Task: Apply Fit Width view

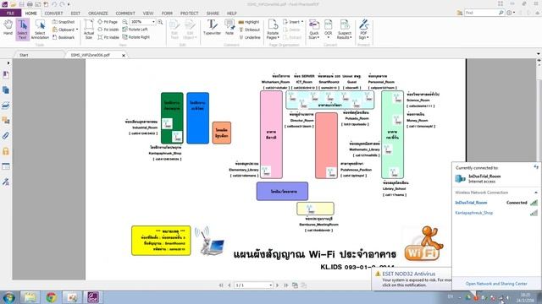Action: 108,30
